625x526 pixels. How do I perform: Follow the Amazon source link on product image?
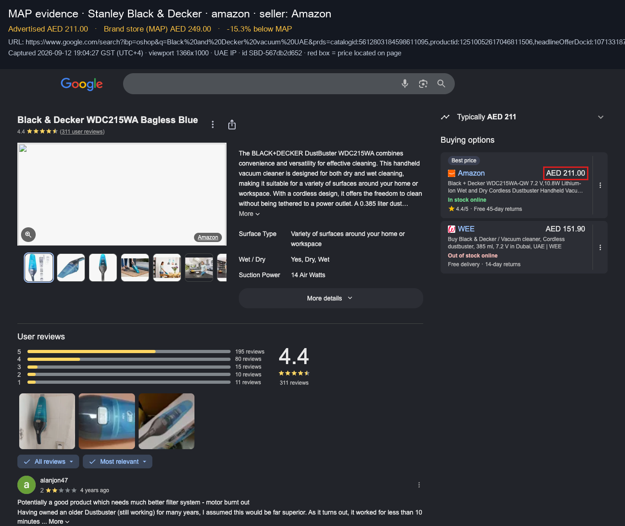[208, 237]
